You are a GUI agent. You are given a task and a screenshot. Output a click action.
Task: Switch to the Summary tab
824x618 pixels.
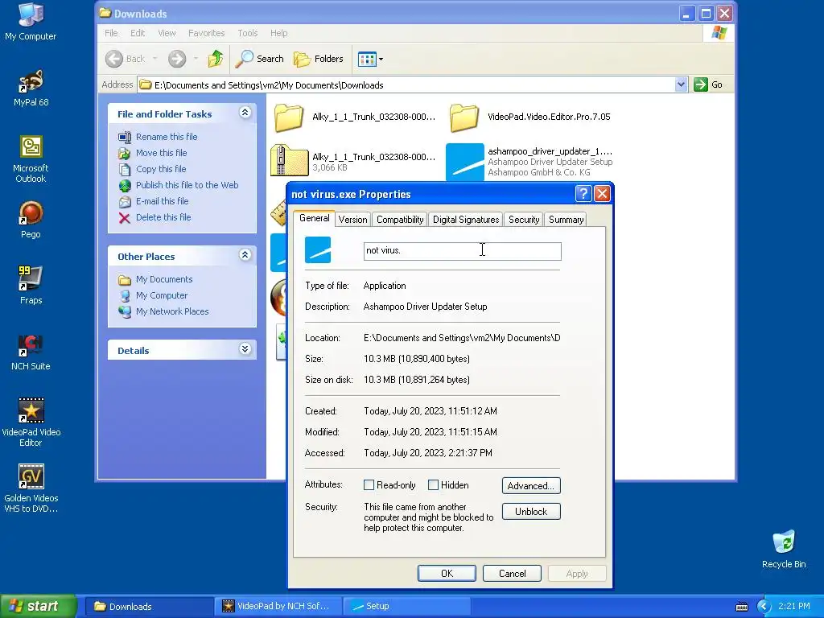tap(566, 220)
